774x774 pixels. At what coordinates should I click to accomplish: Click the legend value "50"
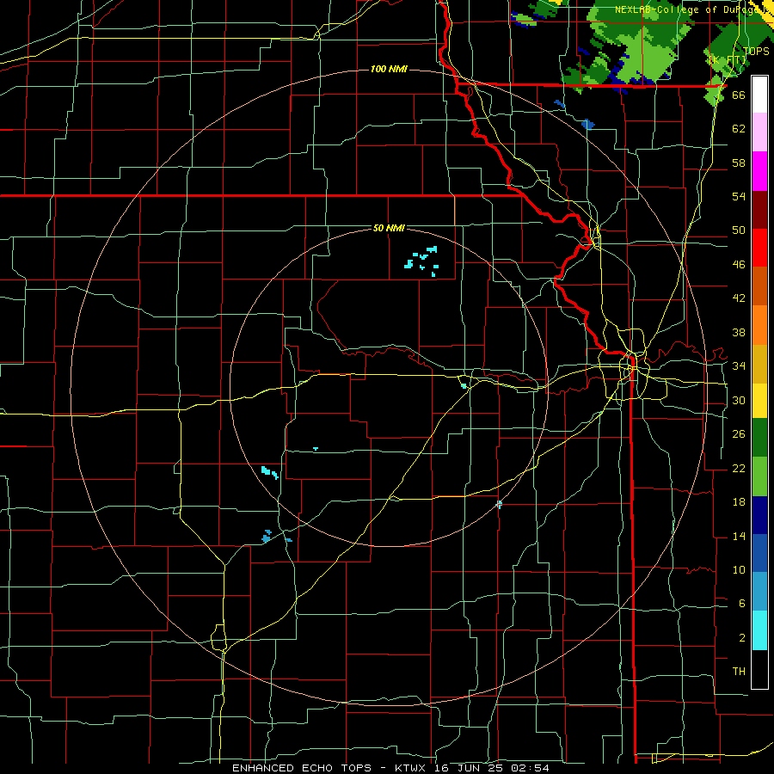pos(739,230)
